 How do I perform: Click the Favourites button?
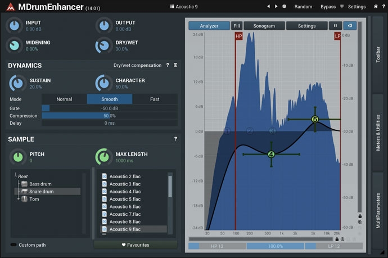coord(136,245)
